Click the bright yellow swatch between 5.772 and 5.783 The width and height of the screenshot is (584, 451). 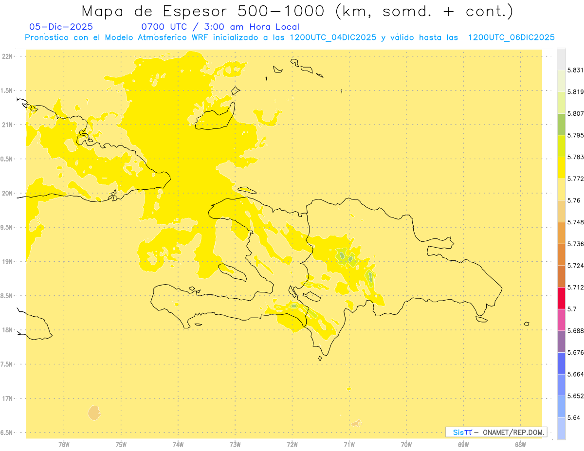(x=561, y=168)
